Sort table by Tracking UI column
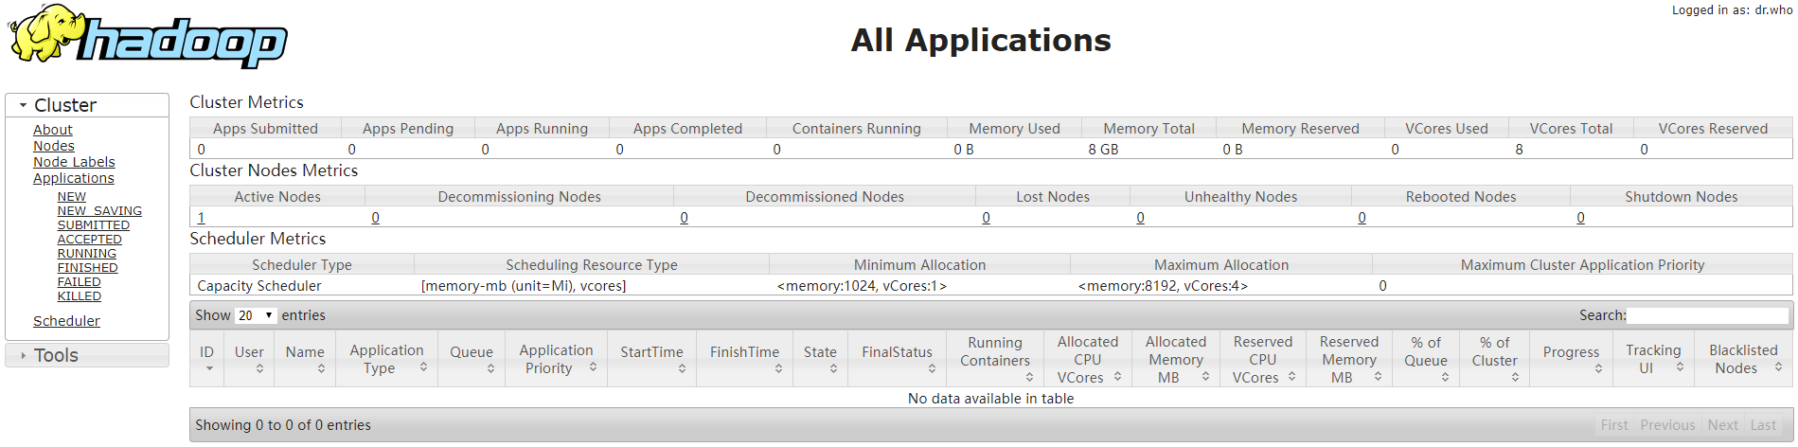The height and width of the screenshot is (447, 1798). point(1653,358)
